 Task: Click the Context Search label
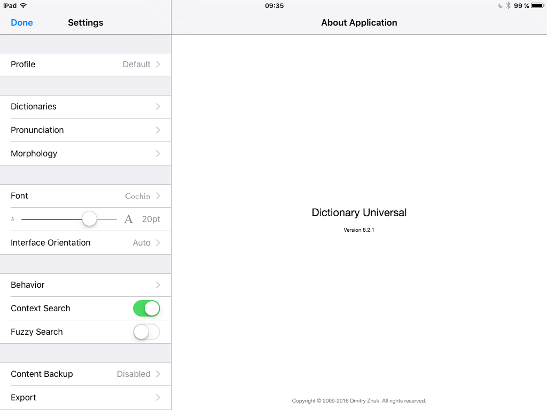click(x=41, y=309)
